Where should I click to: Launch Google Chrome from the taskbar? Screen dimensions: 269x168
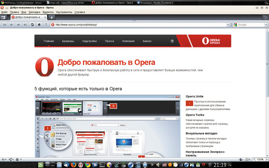(88, 165)
